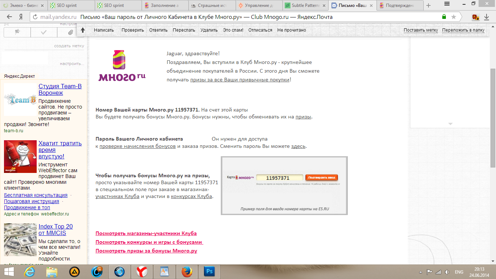Open 'Переложить в папку' dropdown

463,30
